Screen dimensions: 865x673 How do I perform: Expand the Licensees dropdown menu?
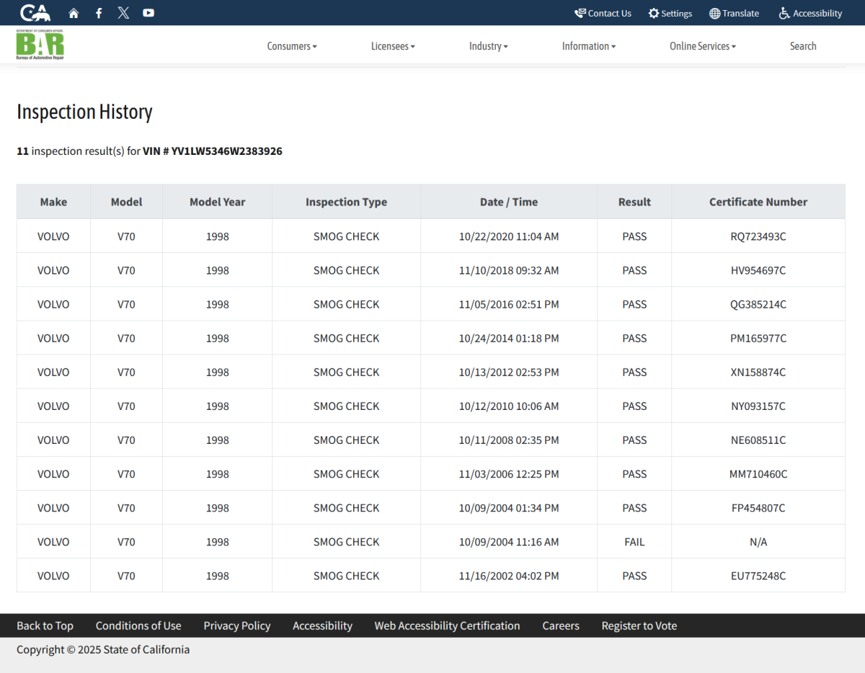click(393, 46)
